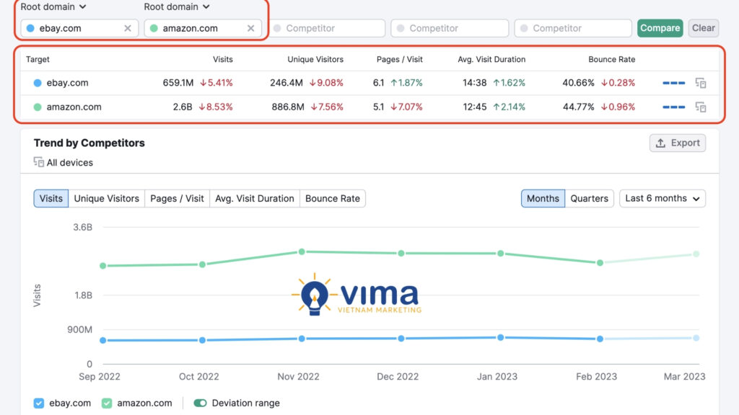Click the Mar 2023 axis label

click(684, 376)
